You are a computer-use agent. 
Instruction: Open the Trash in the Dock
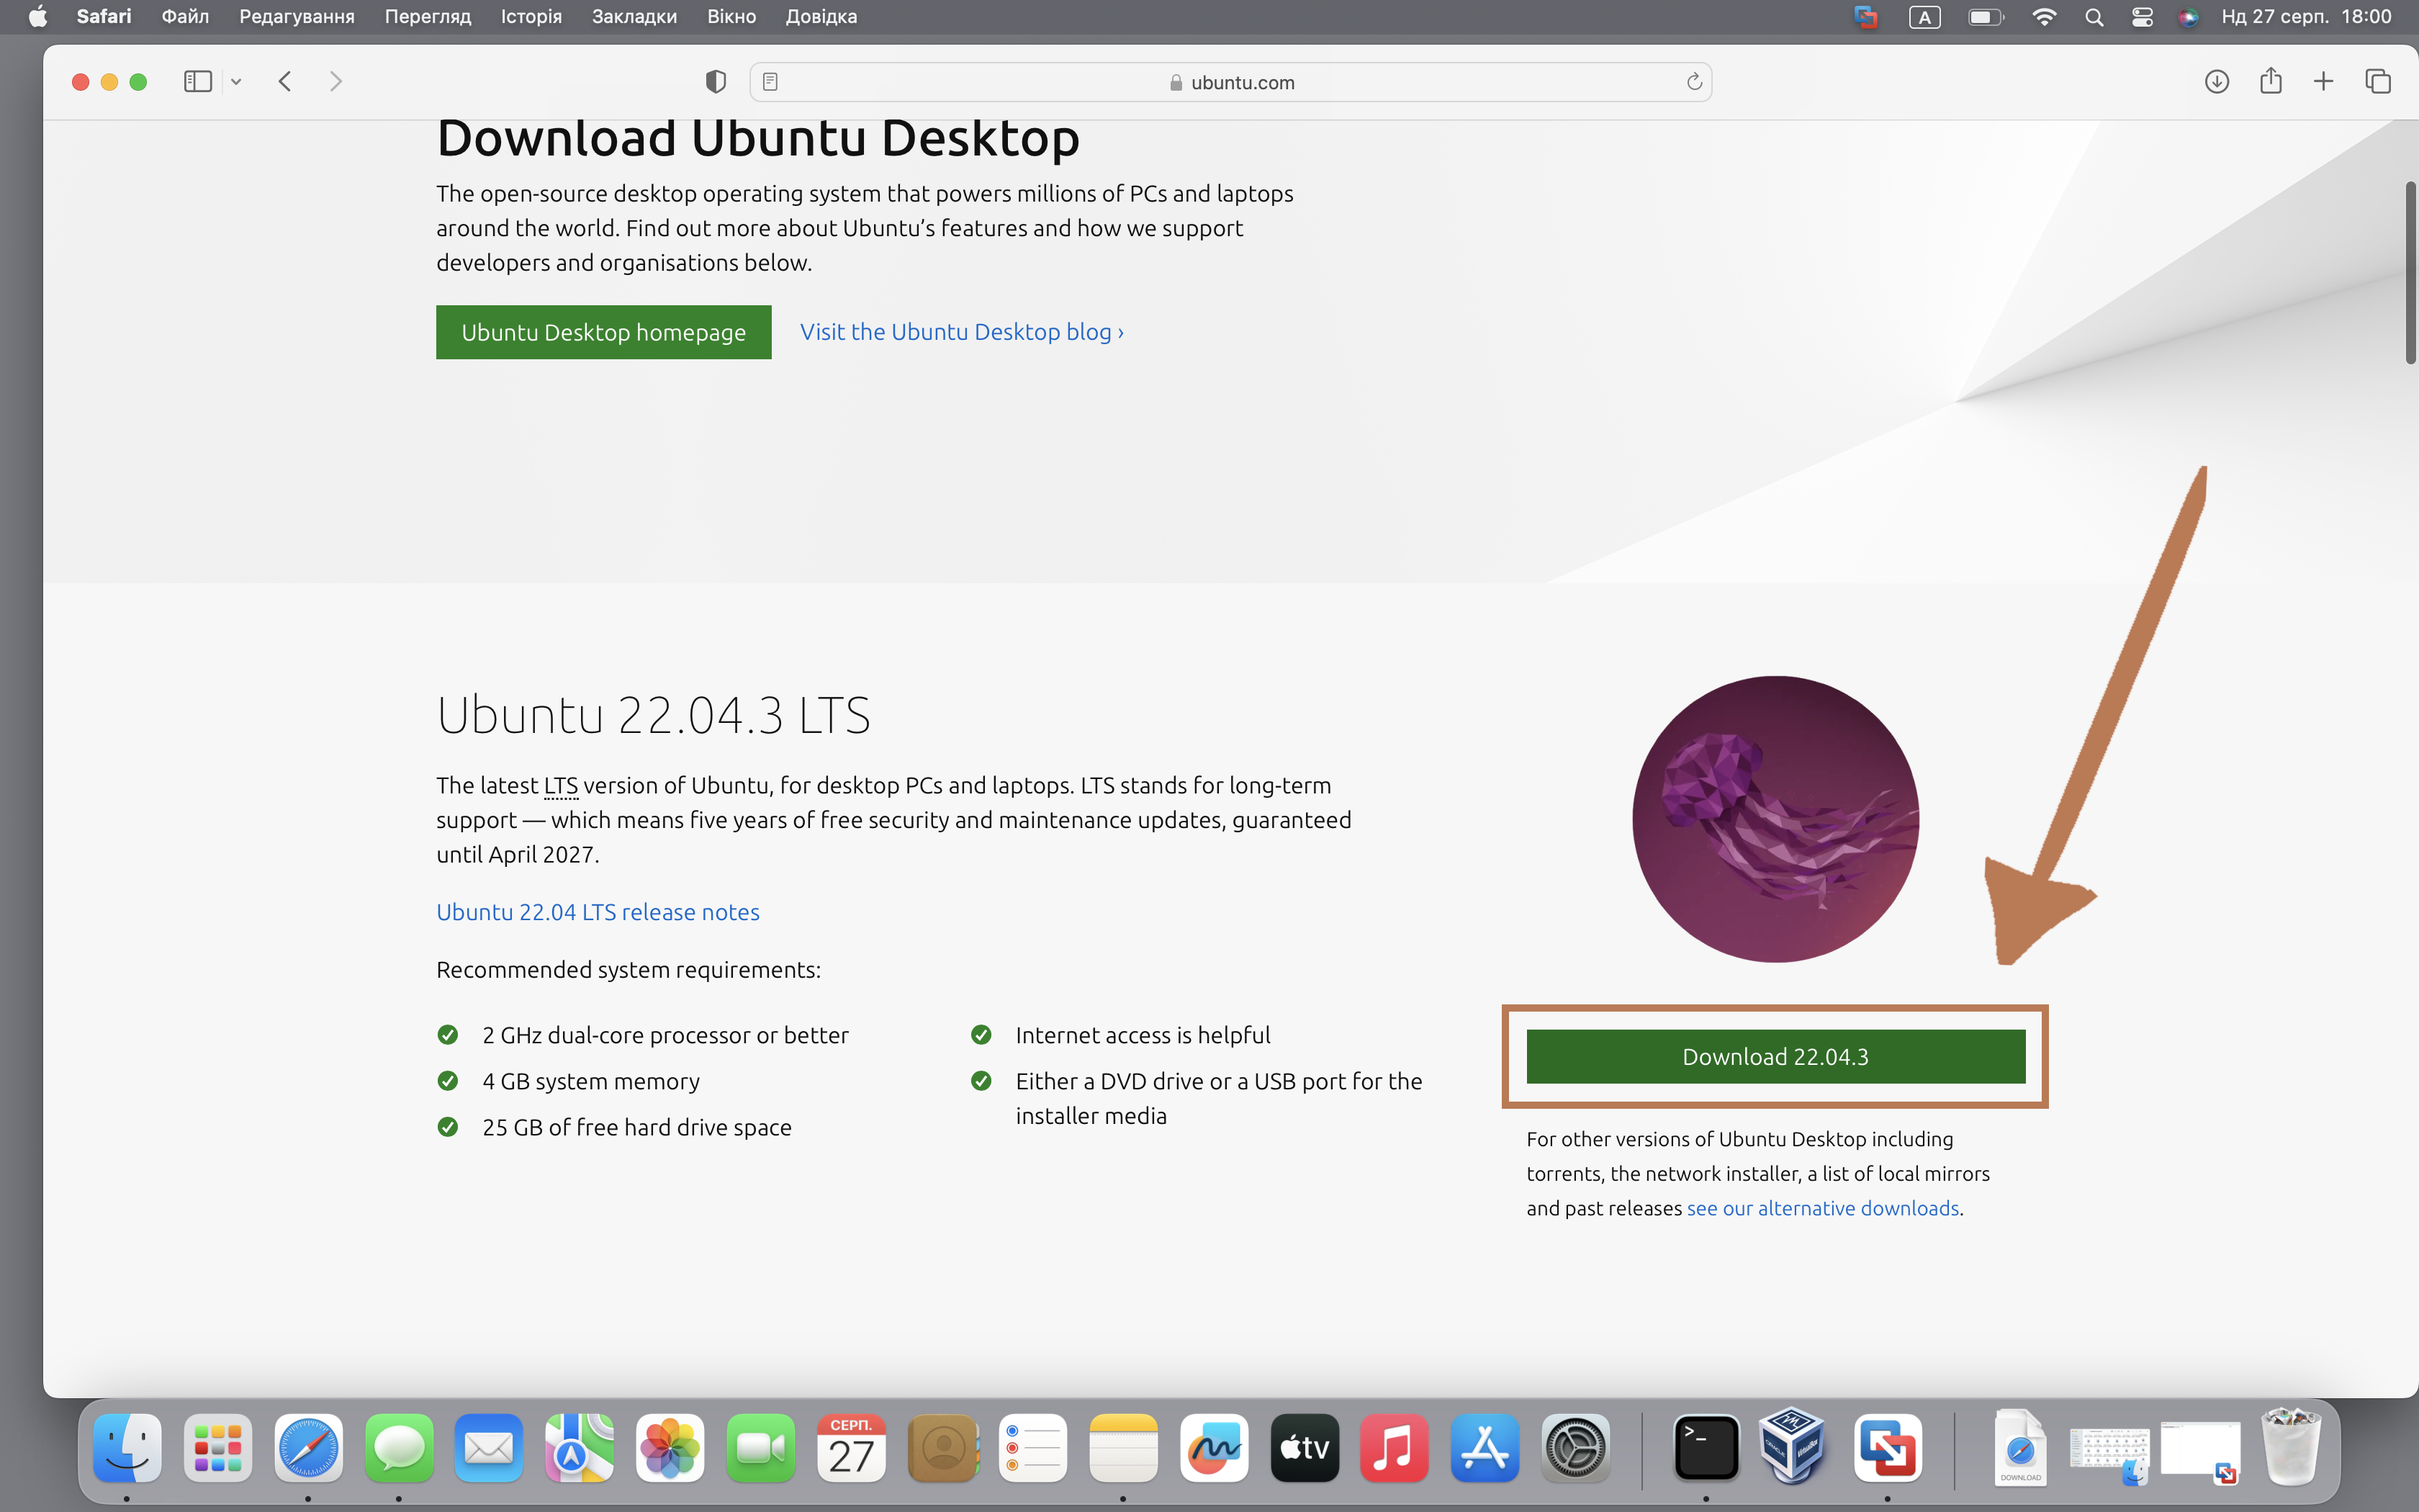2291,1447
